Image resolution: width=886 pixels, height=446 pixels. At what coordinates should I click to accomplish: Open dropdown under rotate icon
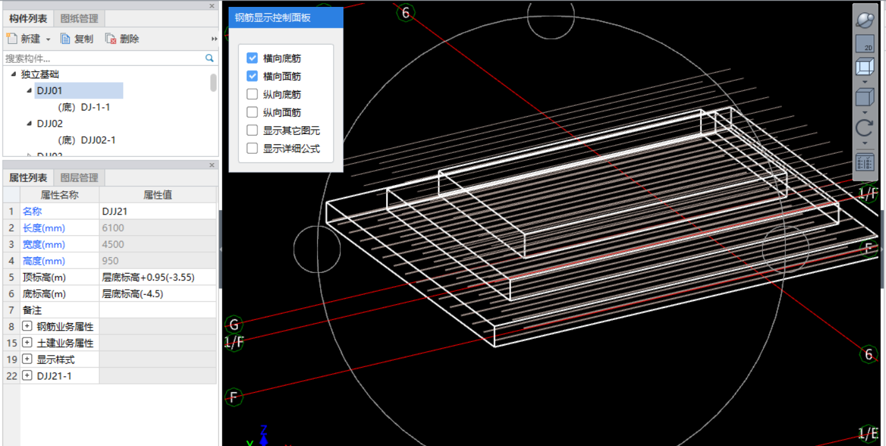coord(865,144)
